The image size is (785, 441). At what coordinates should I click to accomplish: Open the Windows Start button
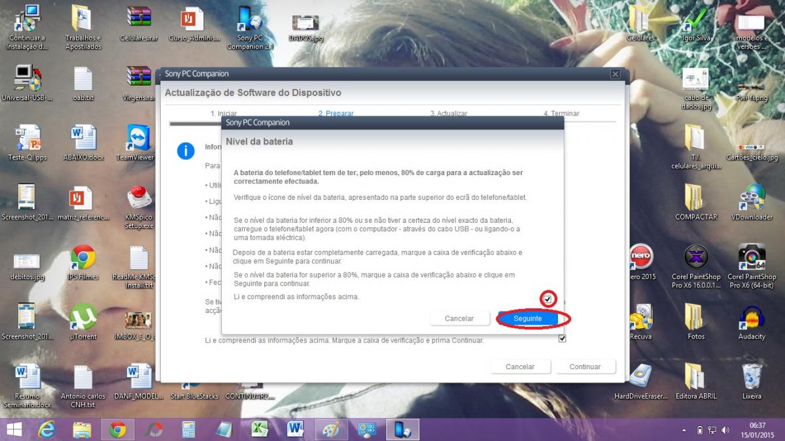[13, 429]
